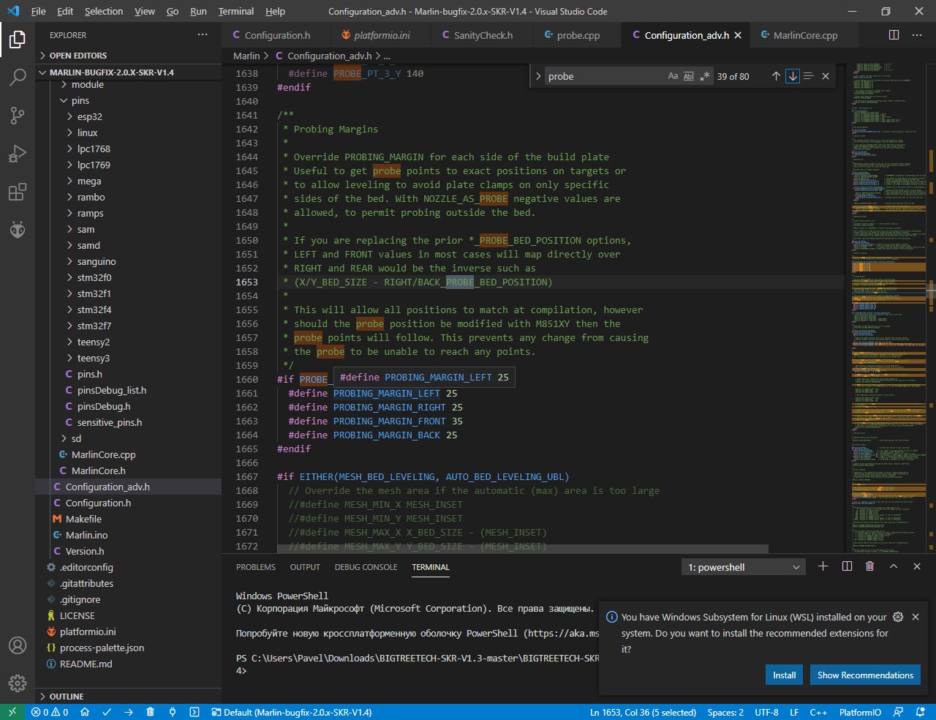Viewport: 936px width, 720px height.
Task: Expand the OUTLINE section
Action: click(128, 697)
